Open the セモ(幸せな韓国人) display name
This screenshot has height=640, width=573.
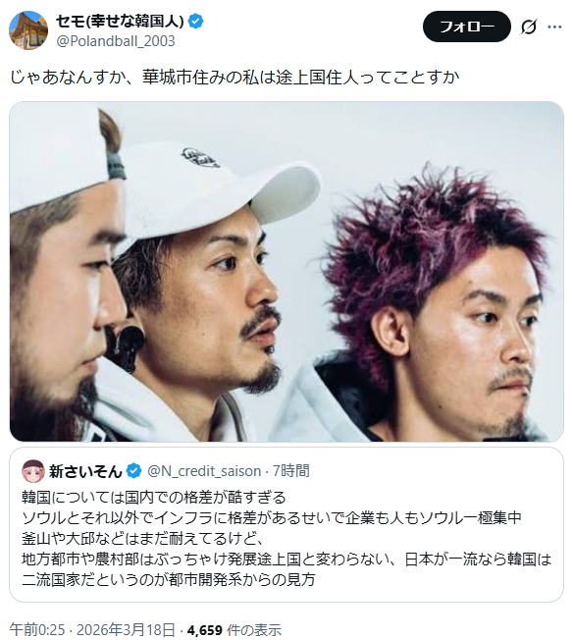click(120, 21)
